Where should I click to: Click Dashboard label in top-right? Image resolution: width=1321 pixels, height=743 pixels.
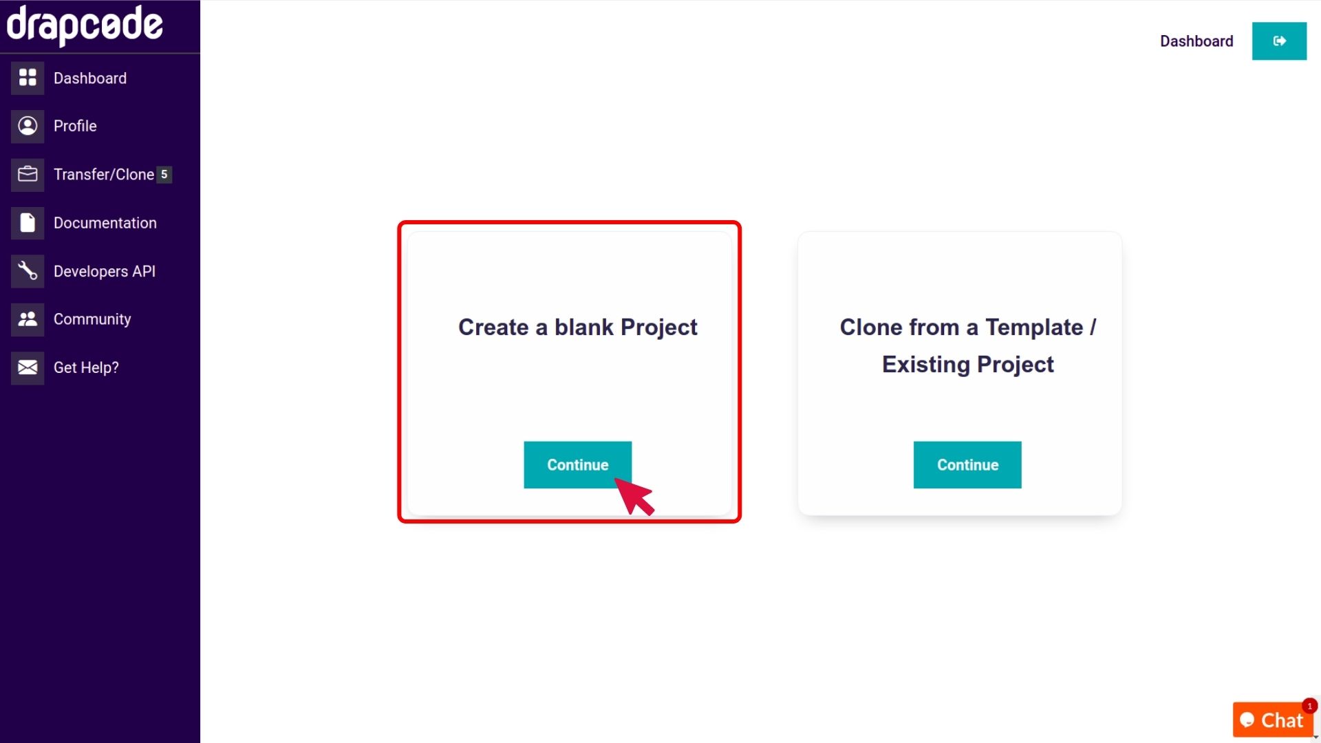pos(1196,41)
